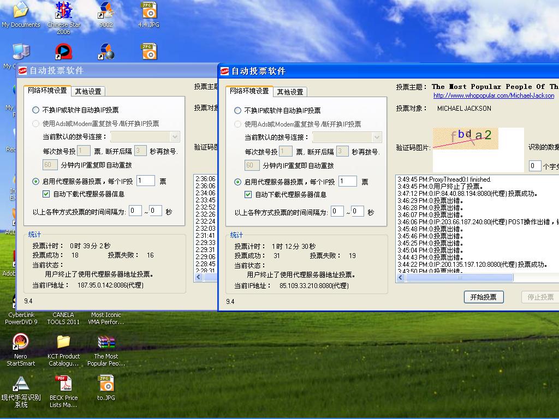Toggle 自动下载代理服务器信息 checkbox in back window
This screenshot has width=559, height=419.
[x=46, y=194]
